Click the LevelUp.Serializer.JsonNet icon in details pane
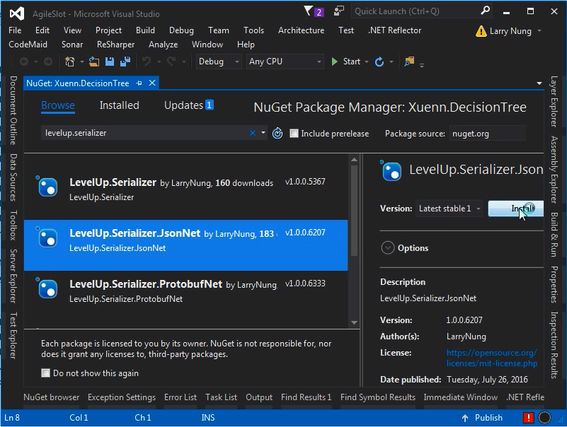The image size is (567, 427). [391, 171]
